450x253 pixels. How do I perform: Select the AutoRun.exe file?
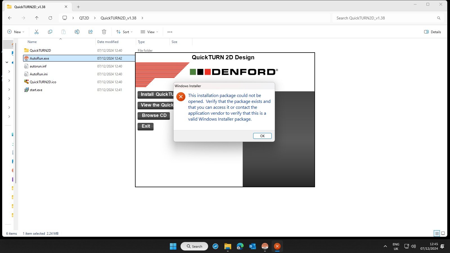[79, 58]
